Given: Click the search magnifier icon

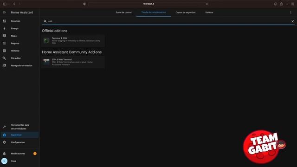Looking at the screenshot, I should (x=45, y=21).
